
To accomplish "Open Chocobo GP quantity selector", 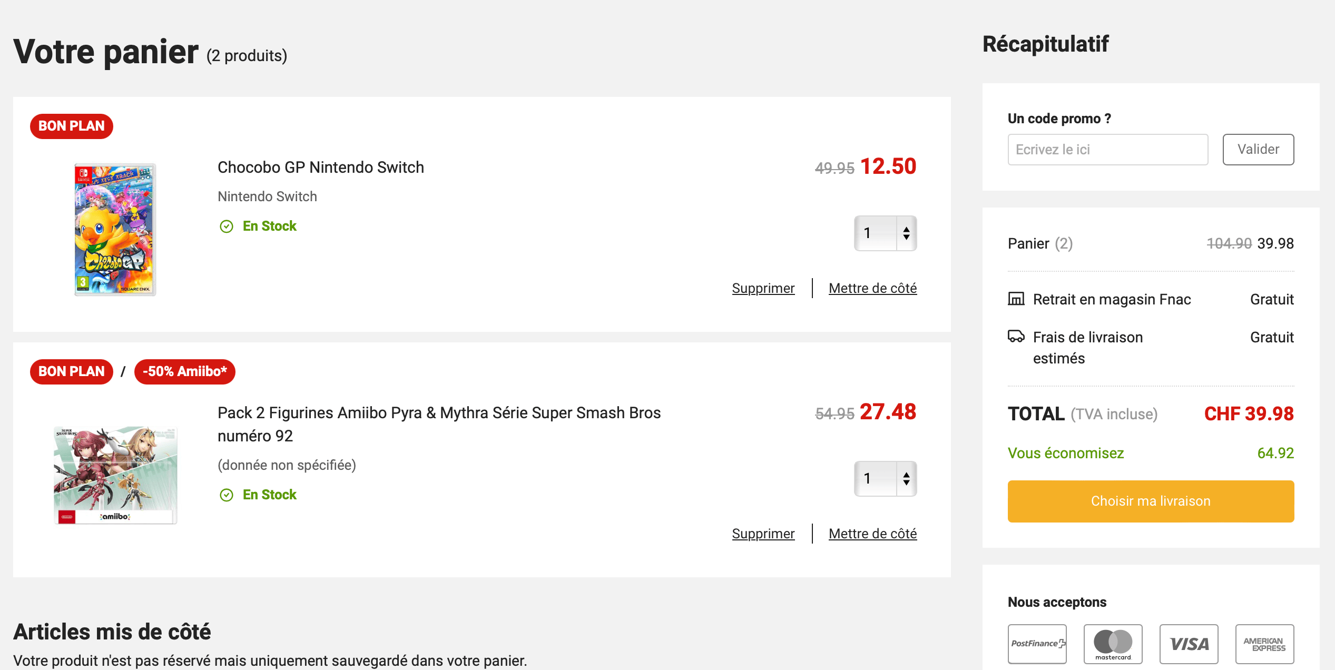I will (885, 233).
